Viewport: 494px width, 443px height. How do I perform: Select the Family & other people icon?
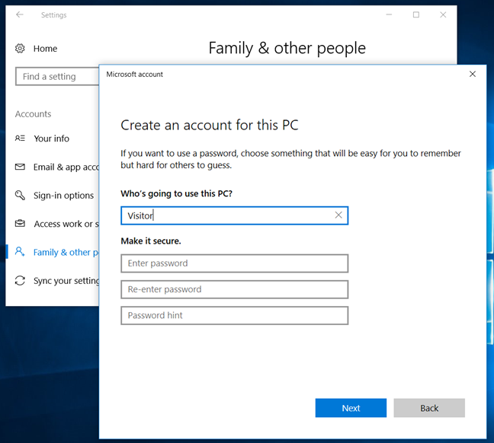tap(20, 253)
